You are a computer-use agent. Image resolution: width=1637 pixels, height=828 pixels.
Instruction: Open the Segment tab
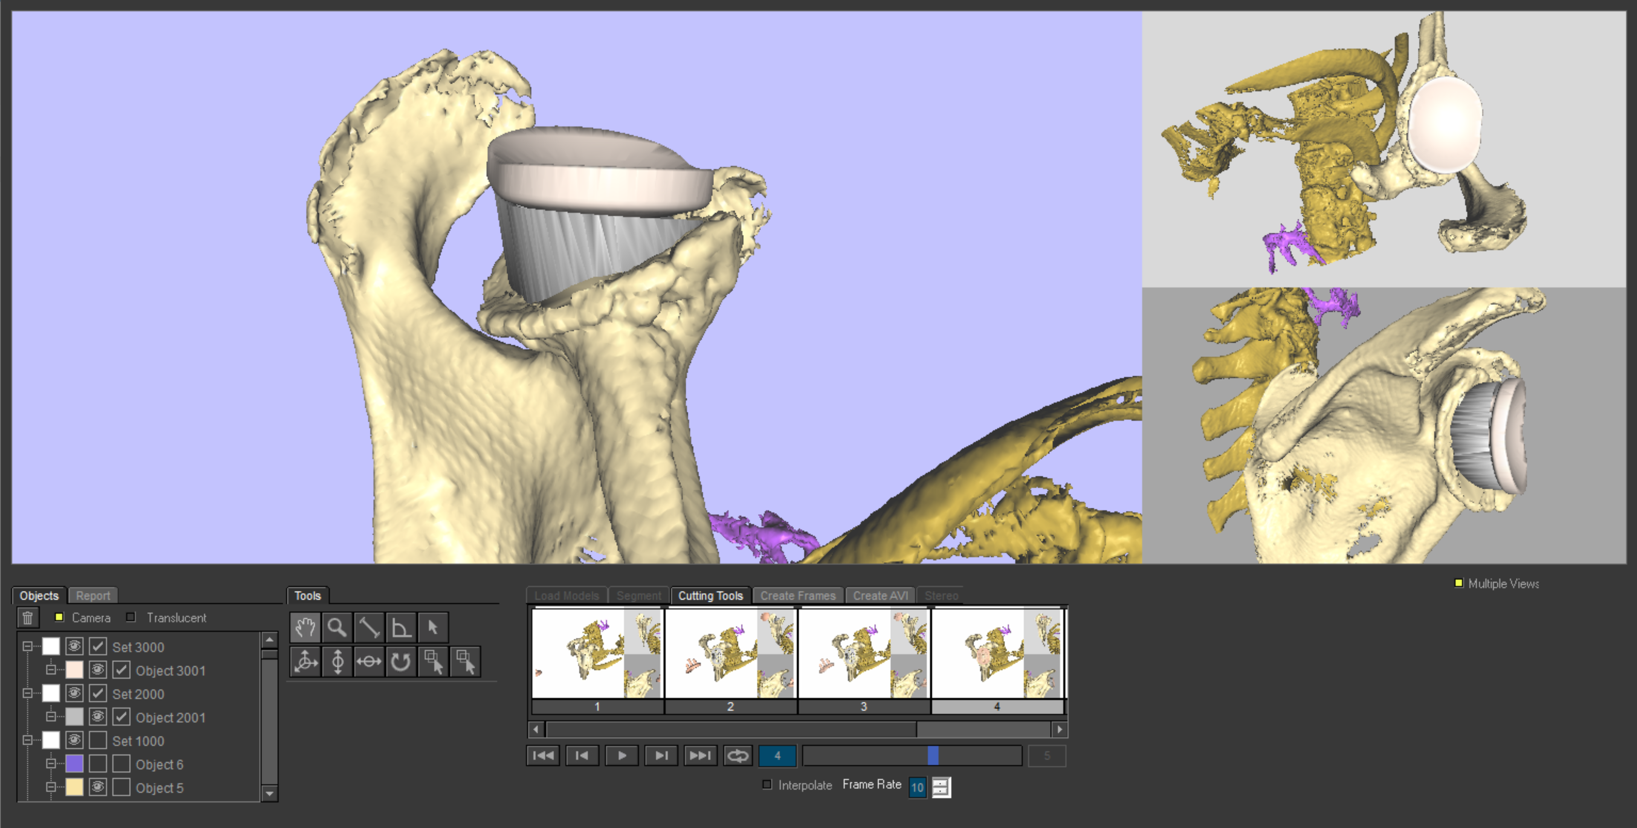click(639, 596)
